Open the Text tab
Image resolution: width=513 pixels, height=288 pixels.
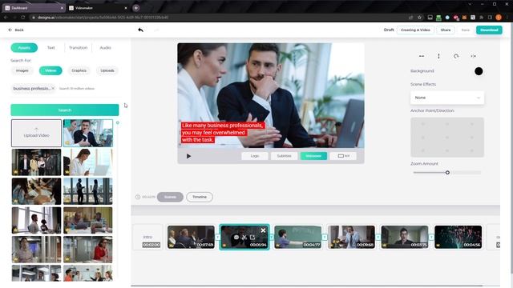[51, 48]
